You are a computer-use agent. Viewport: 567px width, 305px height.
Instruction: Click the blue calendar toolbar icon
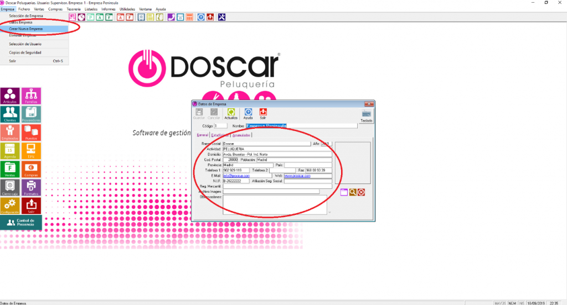pos(180,17)
